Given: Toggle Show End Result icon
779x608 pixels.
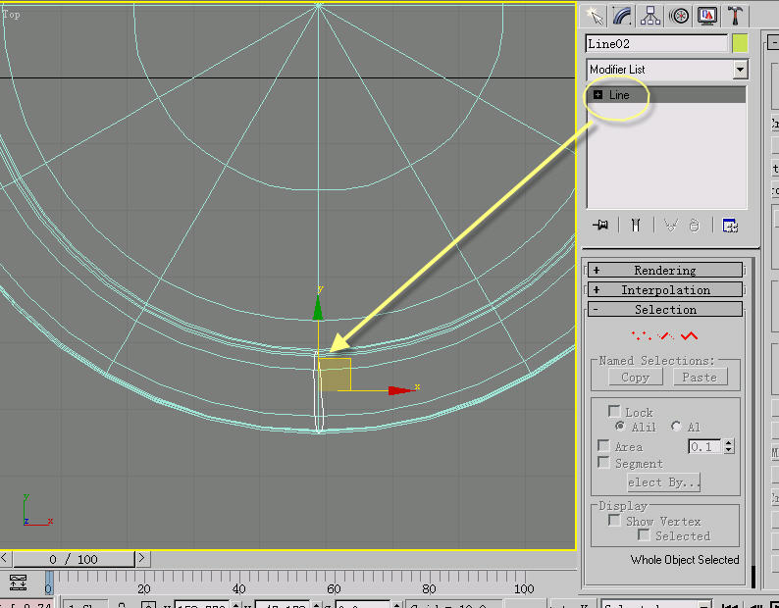Looking at the screenshot, I should point(636,226).
